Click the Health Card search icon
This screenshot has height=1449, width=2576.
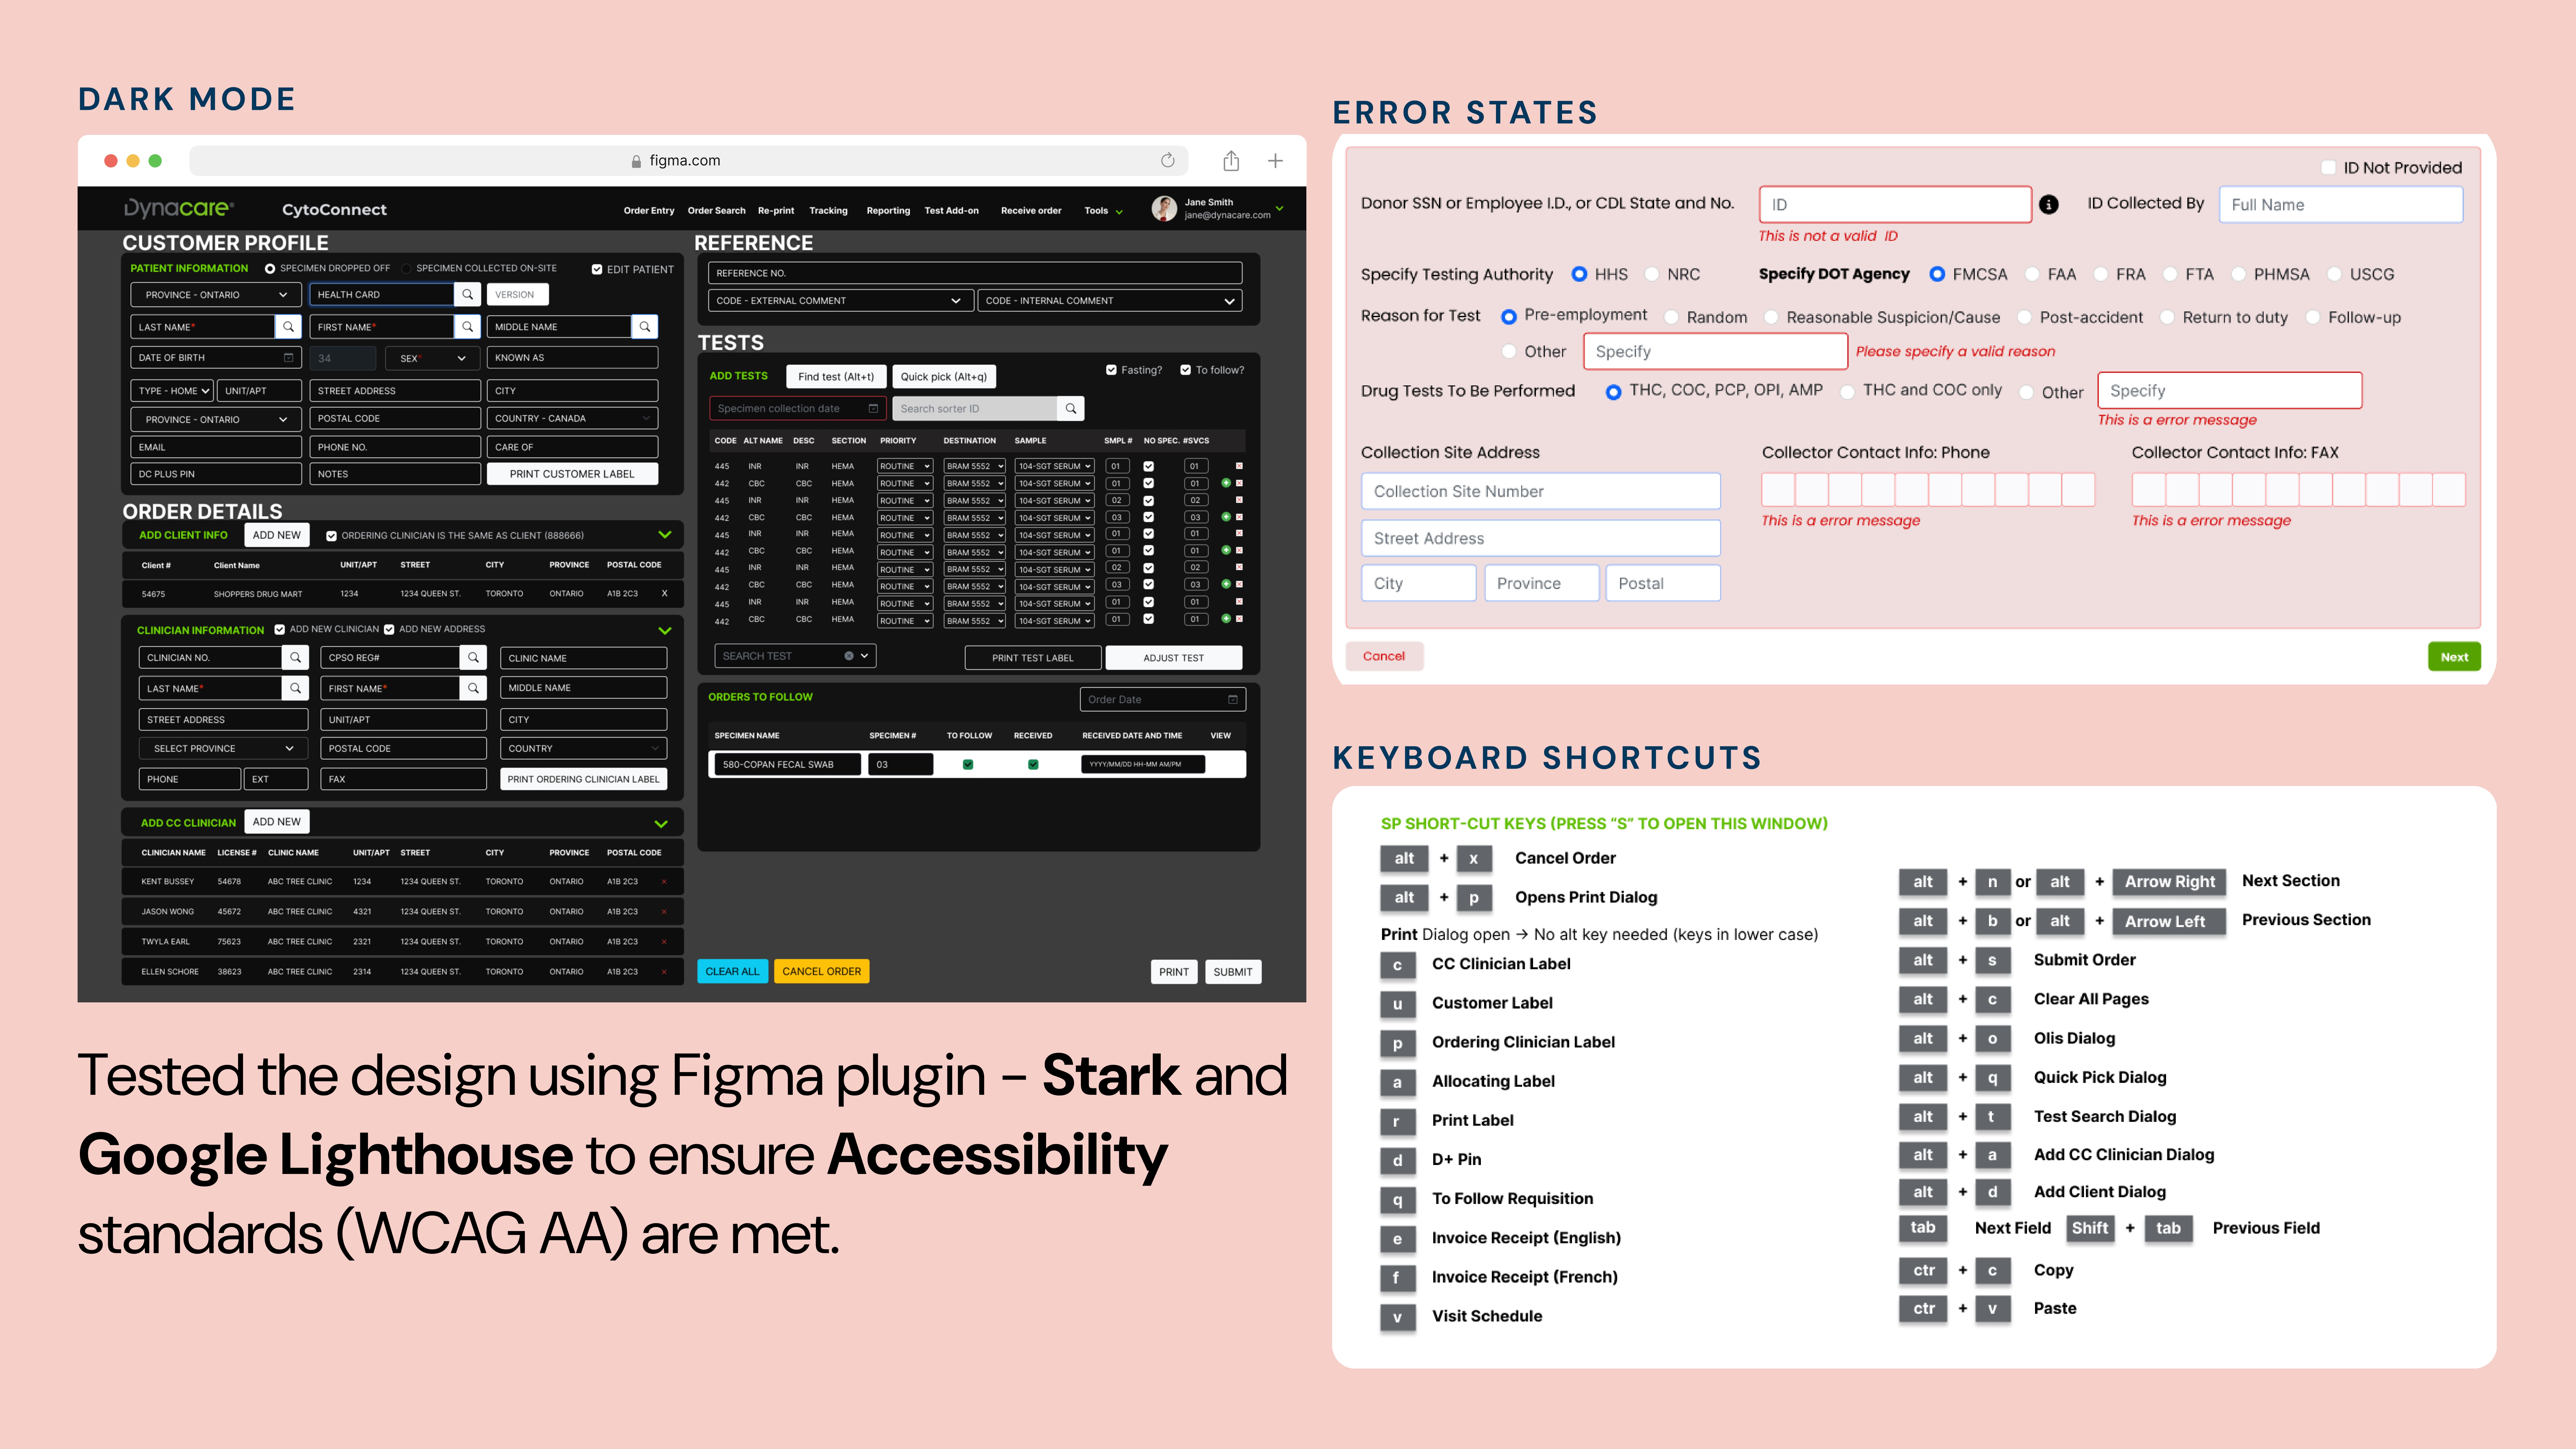(x=467, y=294)
